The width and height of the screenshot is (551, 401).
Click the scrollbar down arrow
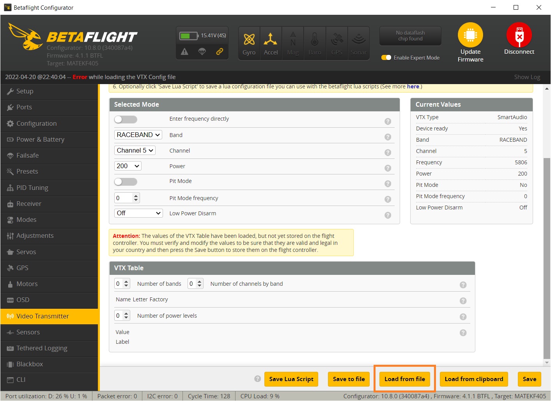coord(547,362)
